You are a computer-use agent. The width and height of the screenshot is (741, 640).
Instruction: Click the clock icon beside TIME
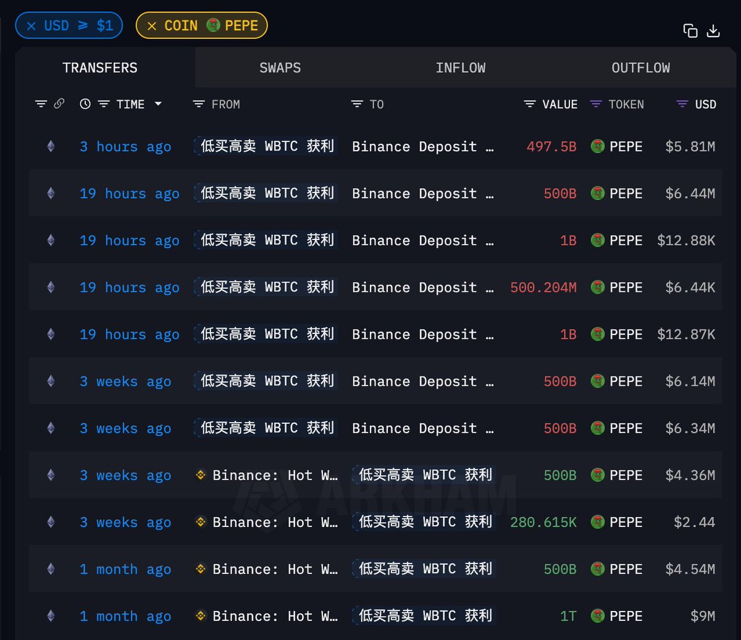pos(85,104)
